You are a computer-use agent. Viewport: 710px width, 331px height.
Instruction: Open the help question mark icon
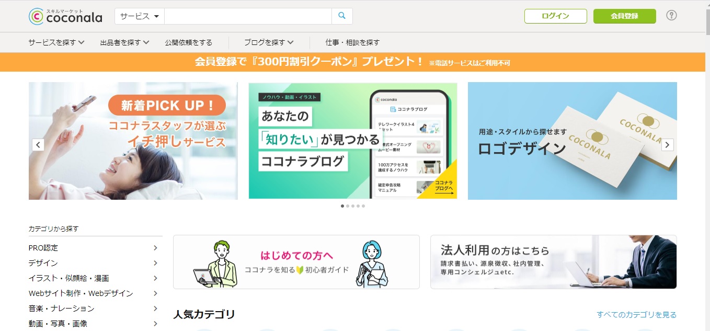pos(671,16)
